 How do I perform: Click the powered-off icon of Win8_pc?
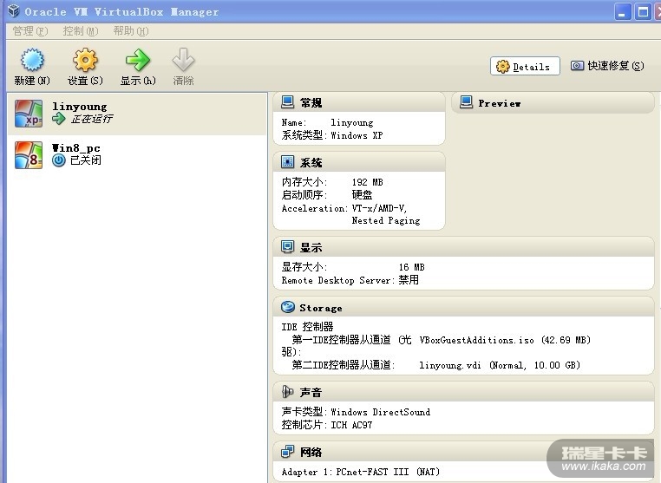(59, 160)
